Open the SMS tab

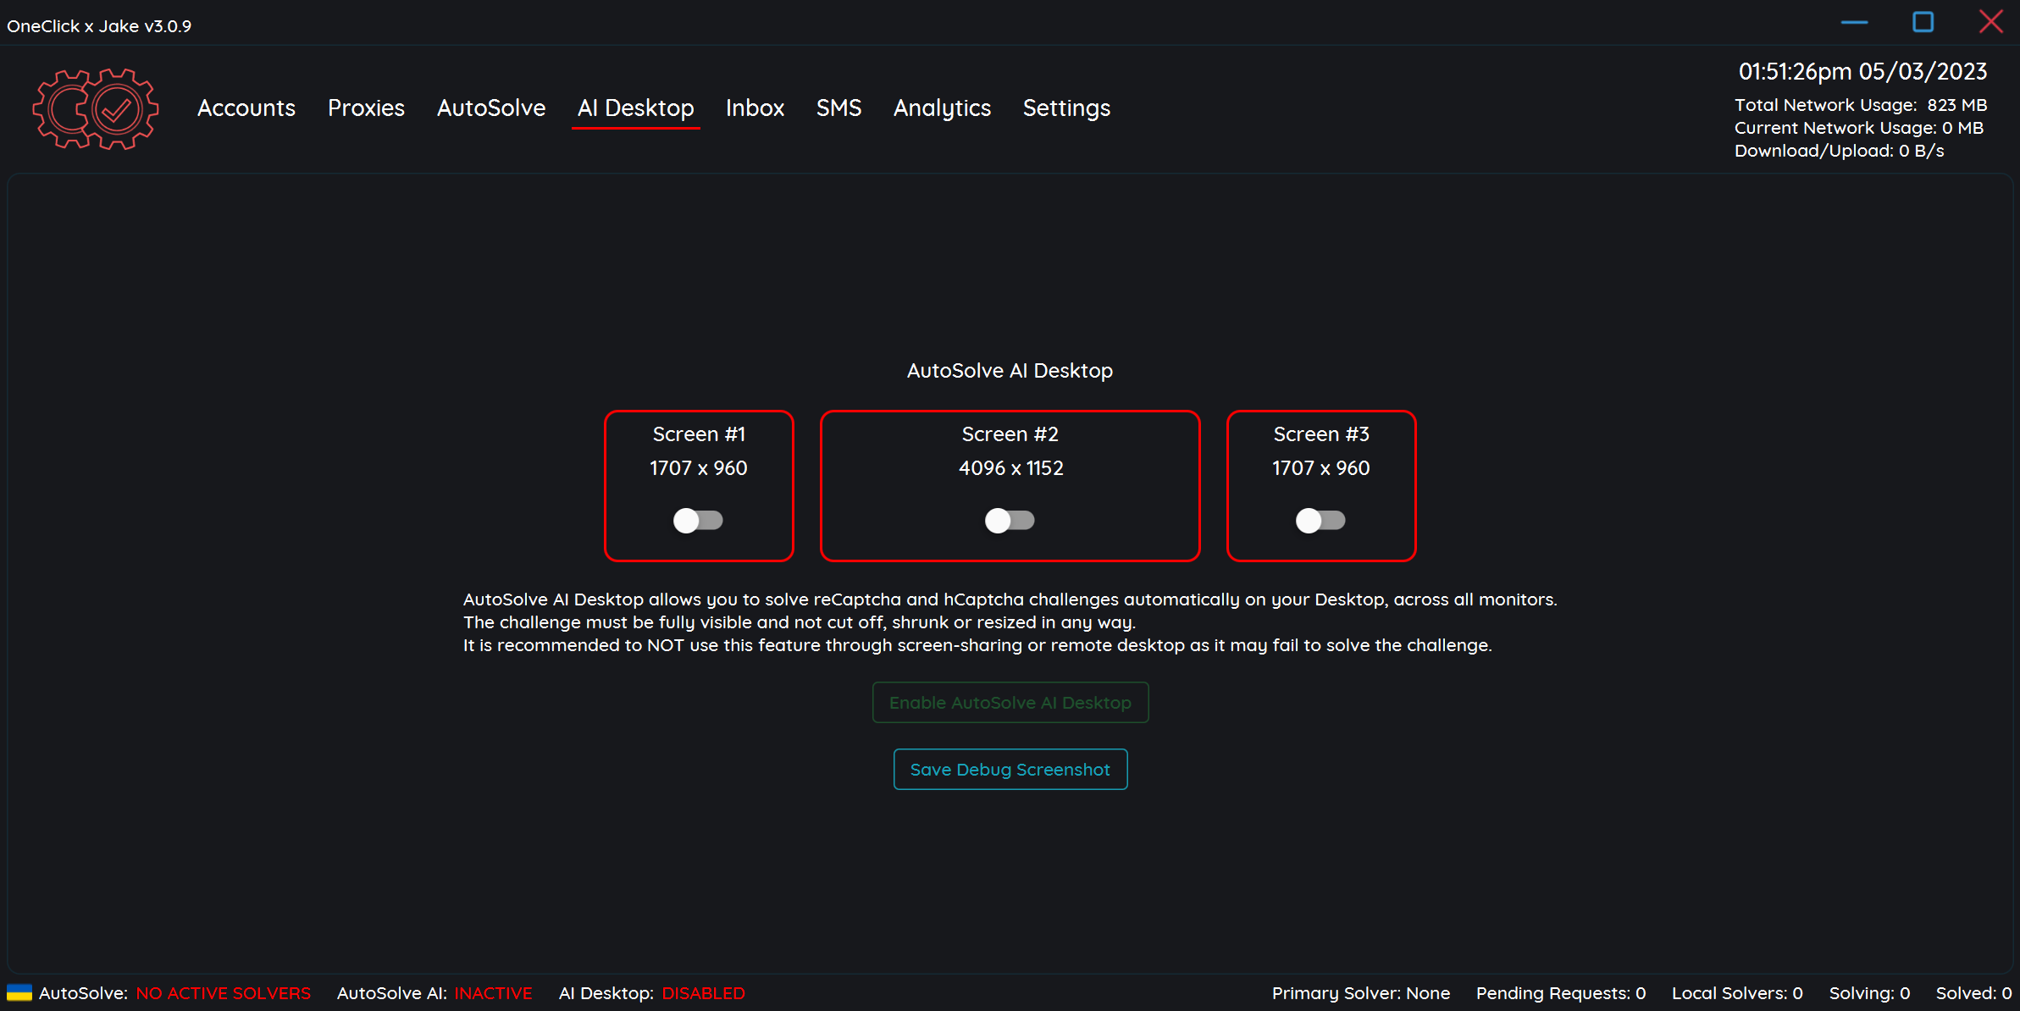(838, 108)
